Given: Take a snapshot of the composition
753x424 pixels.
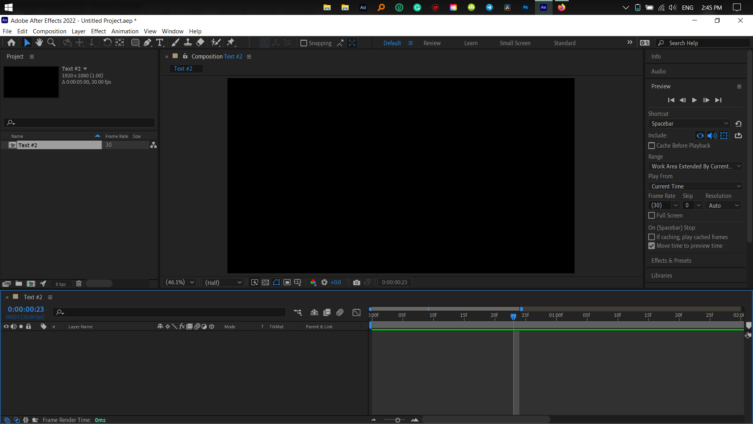Looking at the screenshot, I should pos(356,282).
